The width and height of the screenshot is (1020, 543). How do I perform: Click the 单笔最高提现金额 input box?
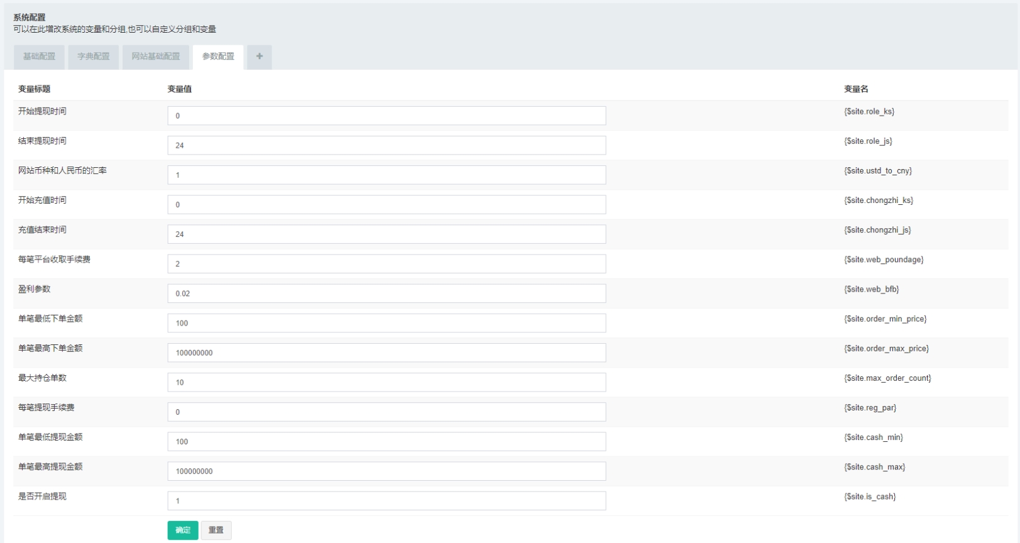coord(387,471)
